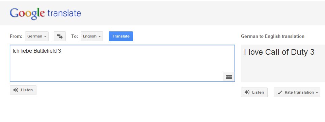Click the "From:" label
325x122 pixels.
[16, 36]
